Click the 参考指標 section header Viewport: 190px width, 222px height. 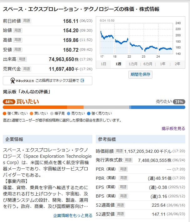(x=141, y=139)
